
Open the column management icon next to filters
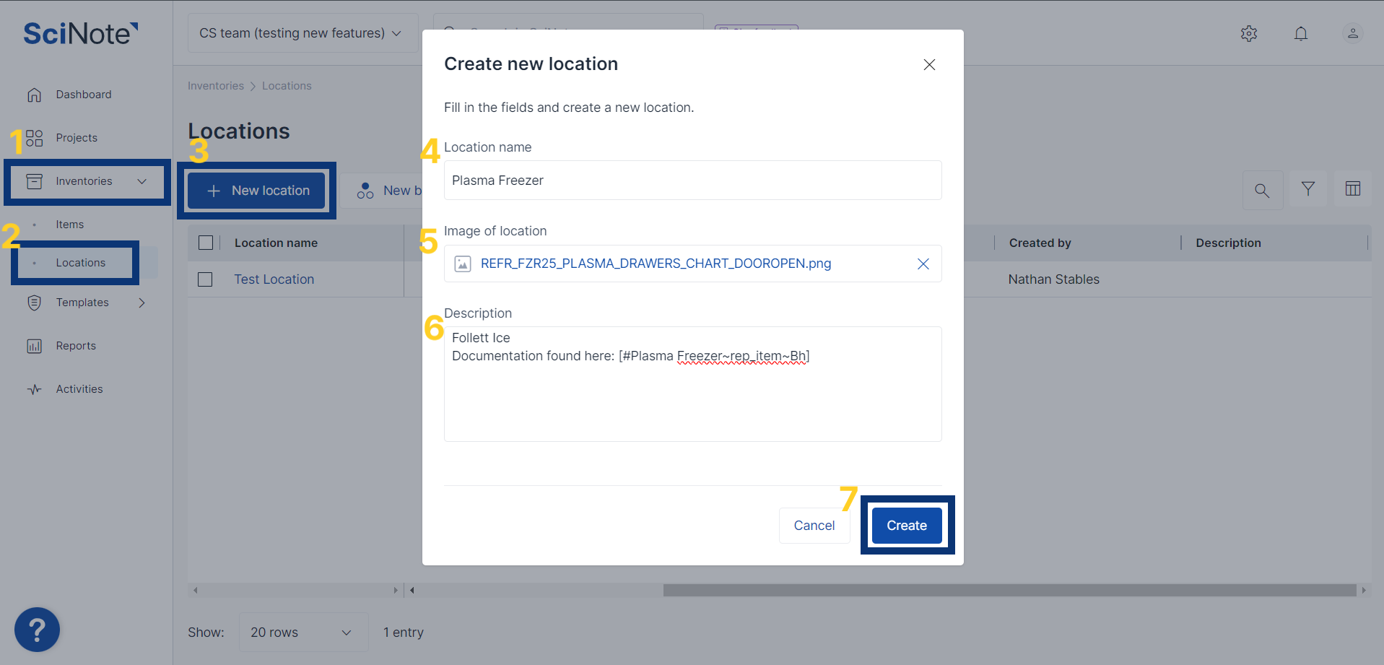(1353, 189)
